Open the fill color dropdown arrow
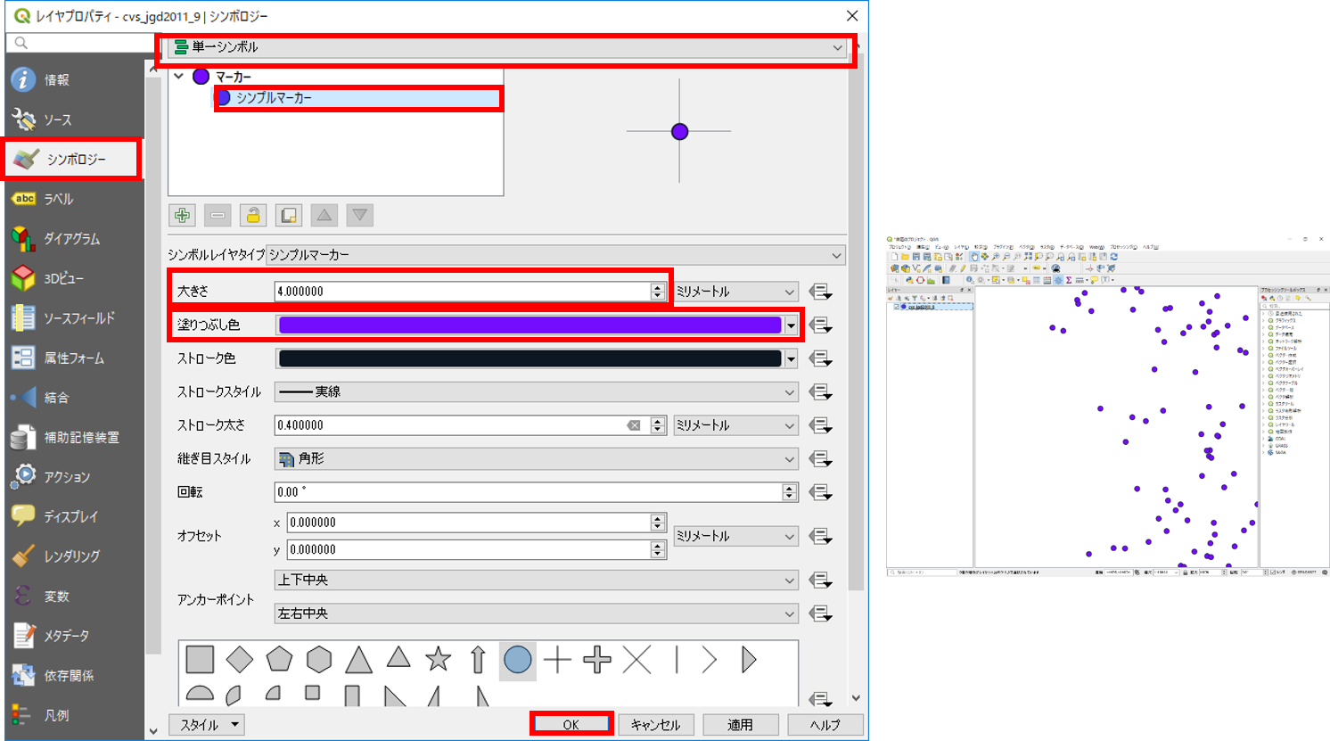 coord(791,325)
